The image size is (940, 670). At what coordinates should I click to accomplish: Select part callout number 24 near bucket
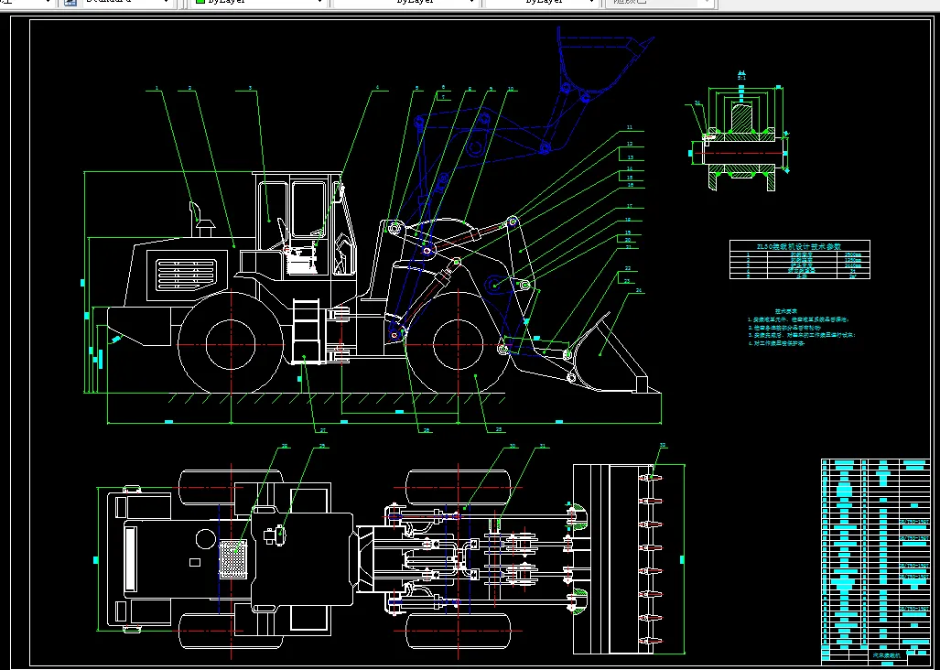pos(639,291)
